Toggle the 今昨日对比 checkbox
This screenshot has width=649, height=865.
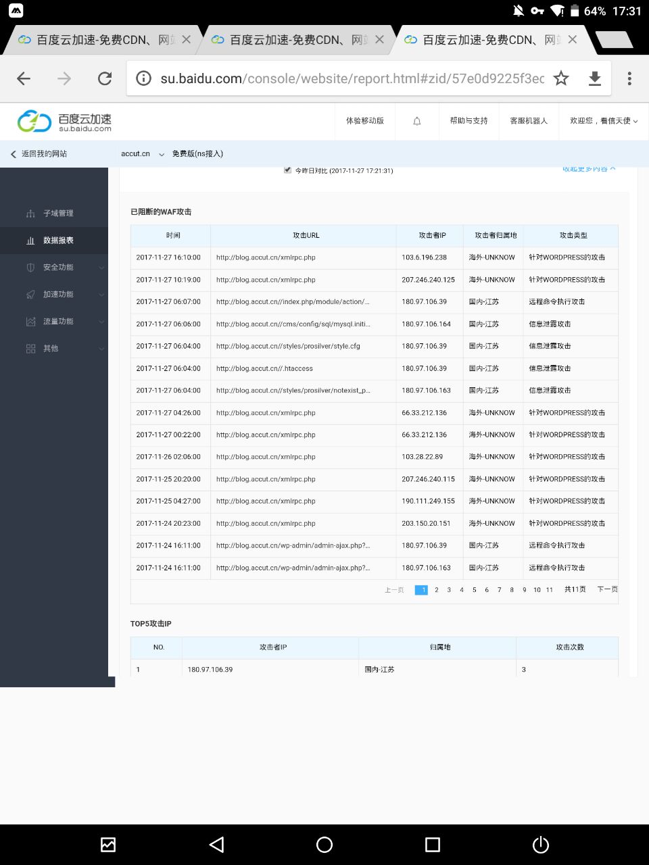(288, 170)
